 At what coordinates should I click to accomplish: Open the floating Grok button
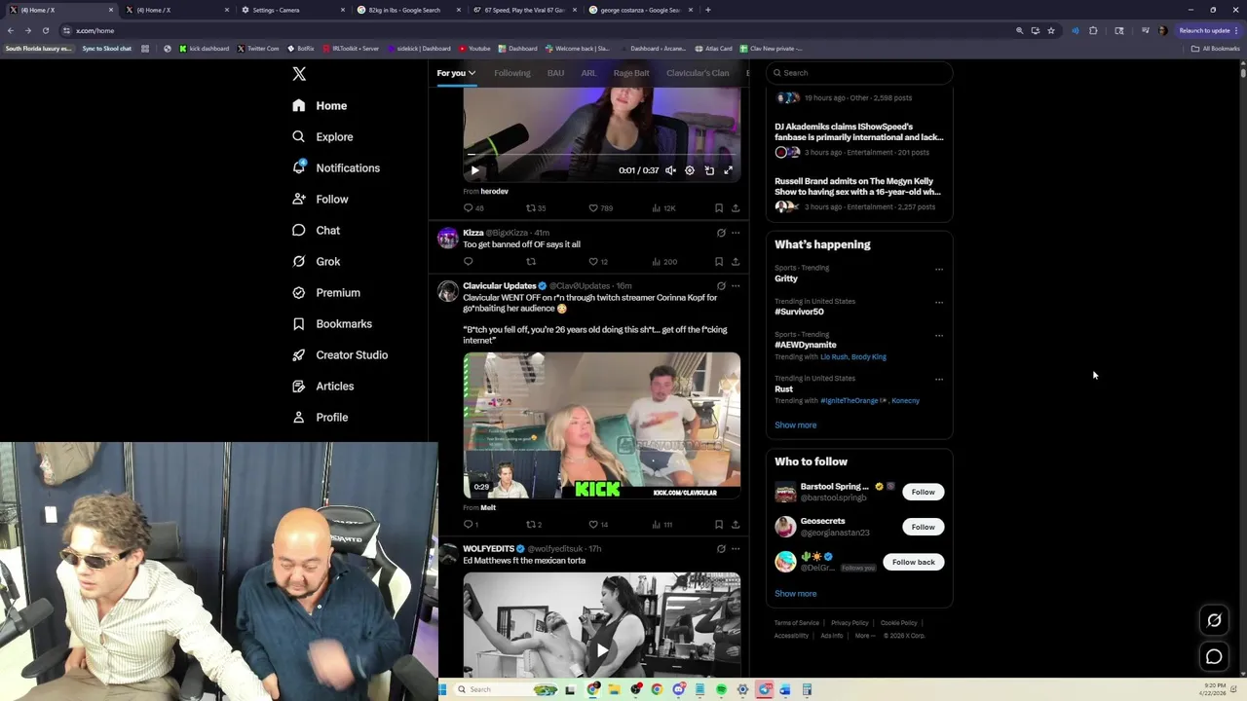pos(1214,620)
